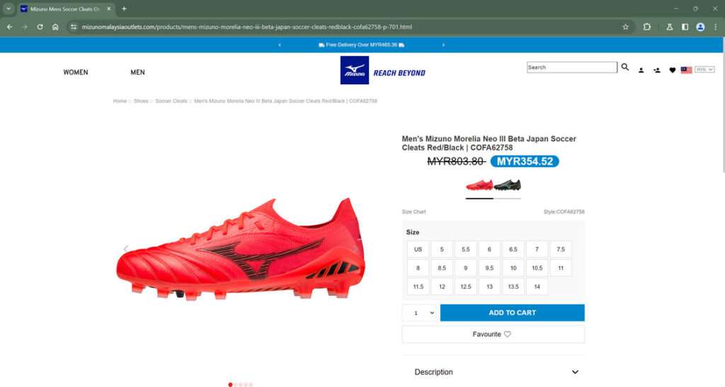Screen dimensions: 725x387
Task: Go to Home breadcrumb
Action: tap(120, 100)
